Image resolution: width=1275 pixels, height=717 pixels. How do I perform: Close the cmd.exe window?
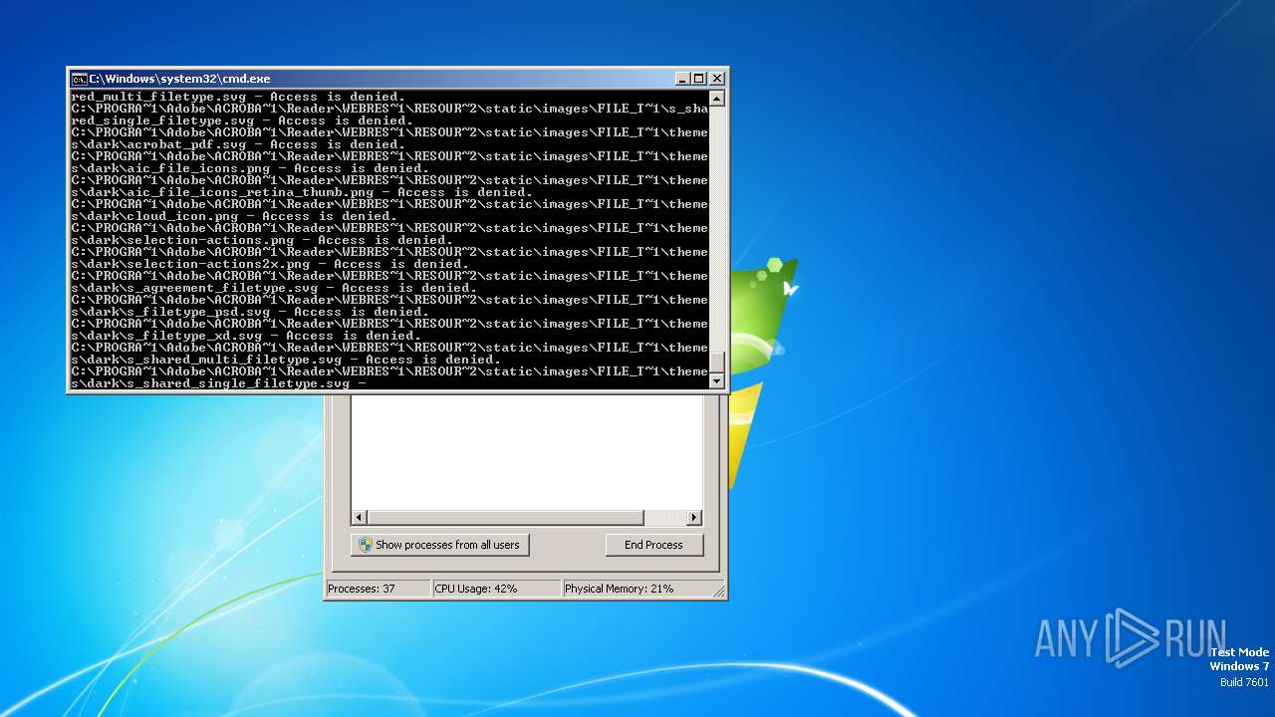(x=717, y=79)
